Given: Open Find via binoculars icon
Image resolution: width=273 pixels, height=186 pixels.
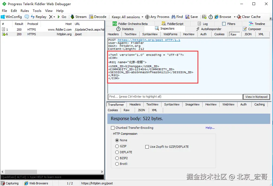Looking at the screenshot, I should point(173,17).
